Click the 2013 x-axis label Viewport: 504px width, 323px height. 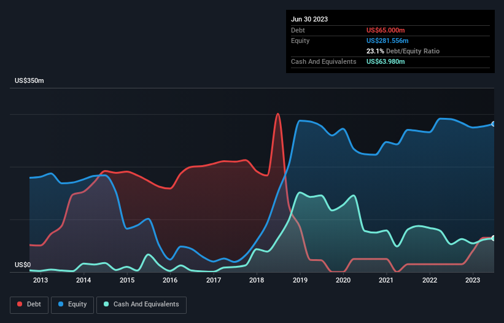[41, 280]
